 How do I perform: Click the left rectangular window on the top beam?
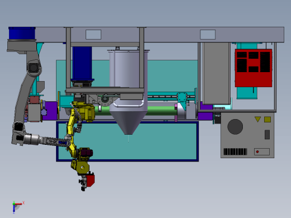pyautogui.click(x=93, y=35)
